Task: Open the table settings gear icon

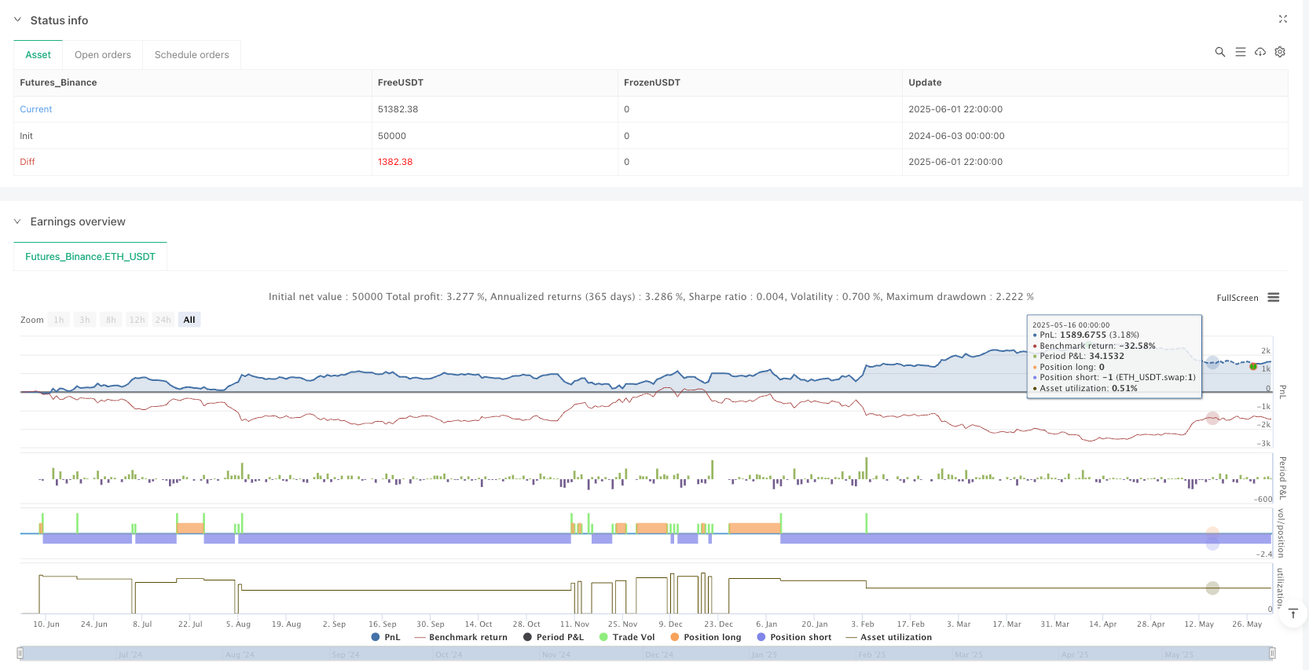Action: pos(1280,52)
